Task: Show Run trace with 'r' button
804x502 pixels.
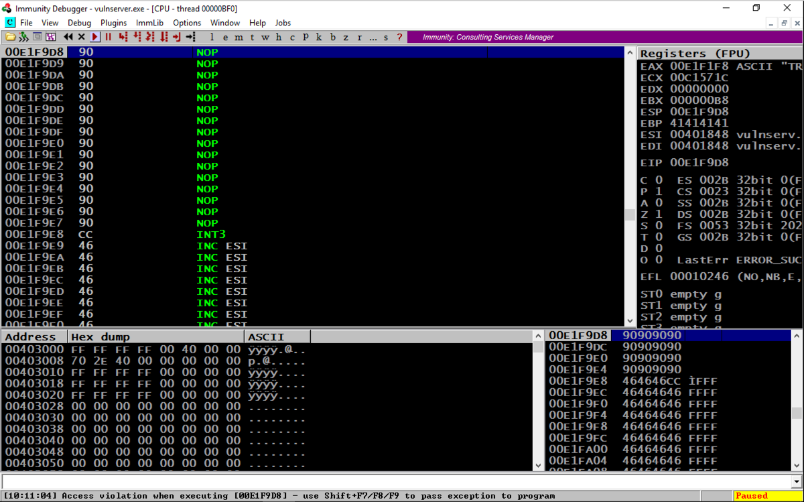Action: click(x=359, y=37)
